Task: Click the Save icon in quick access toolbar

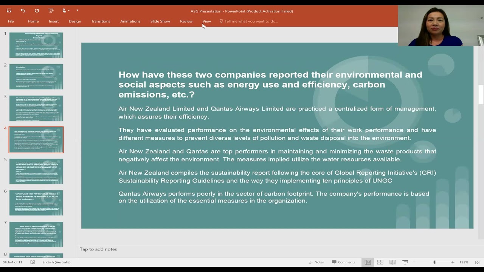Action: (9, 11)
